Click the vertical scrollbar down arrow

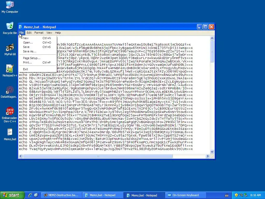(x=212, y=152)
